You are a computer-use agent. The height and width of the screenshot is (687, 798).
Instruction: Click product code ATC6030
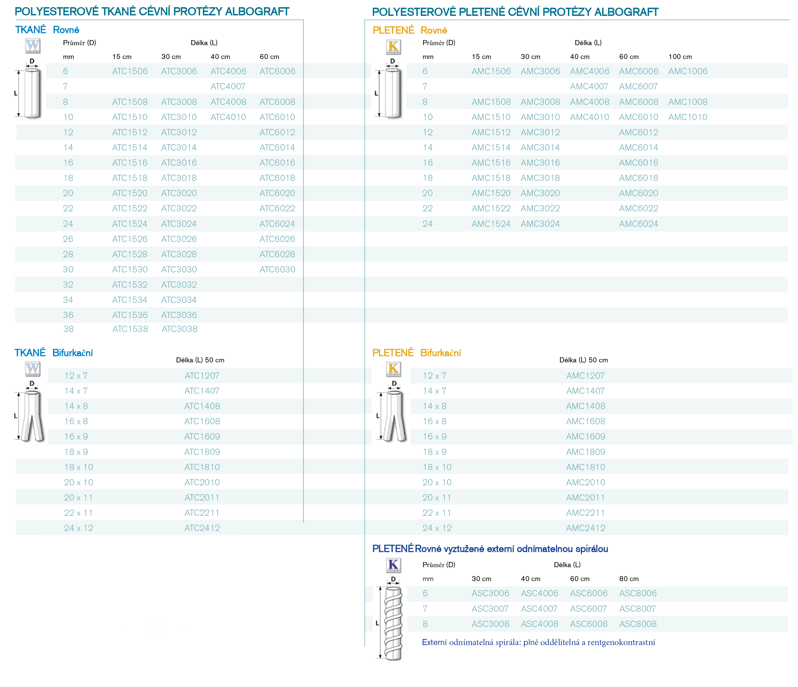point(277,269)
